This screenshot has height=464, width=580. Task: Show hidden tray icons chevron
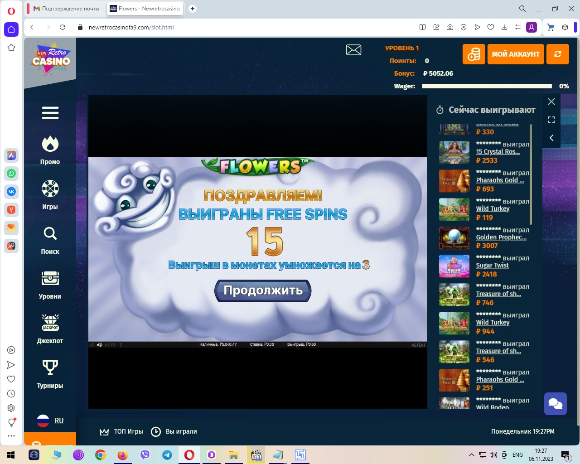[x=472, y=455]
